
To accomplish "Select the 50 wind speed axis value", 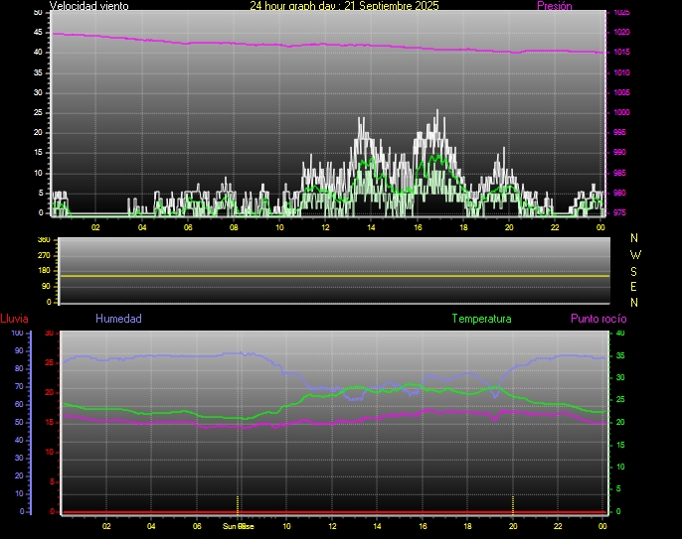I will (38, 12).
